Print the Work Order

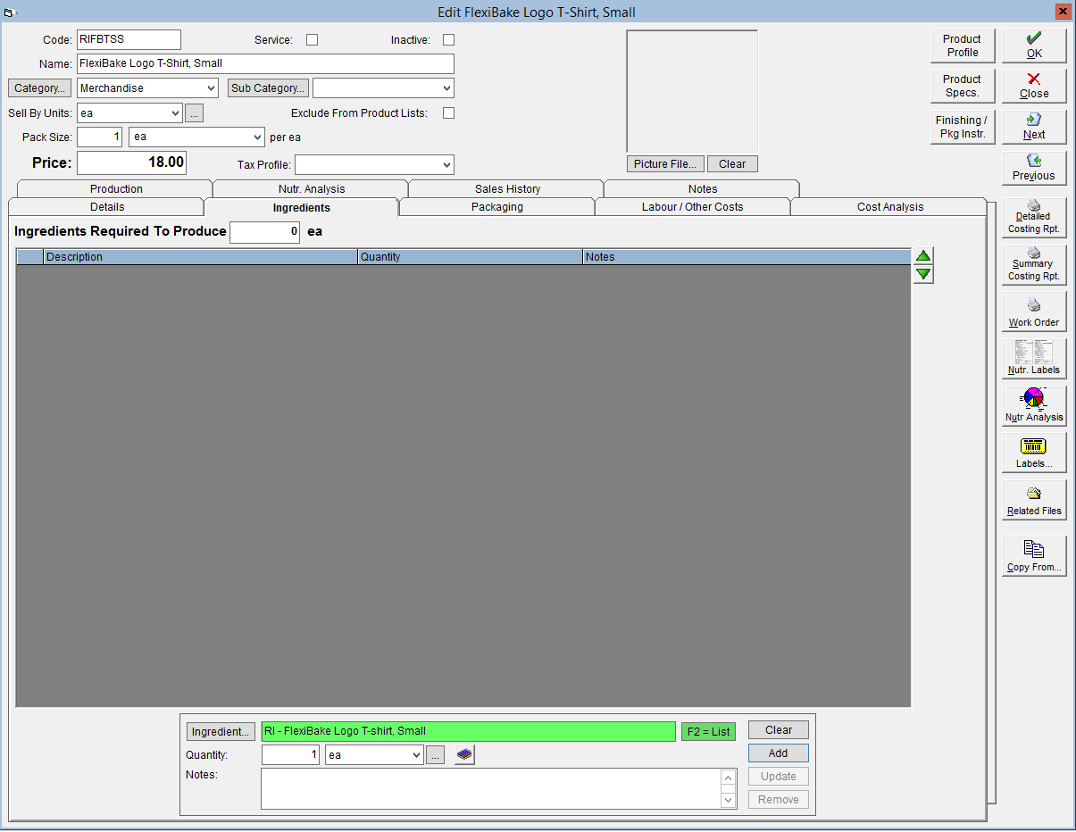pyautogui.click(x=1034, y=312)
